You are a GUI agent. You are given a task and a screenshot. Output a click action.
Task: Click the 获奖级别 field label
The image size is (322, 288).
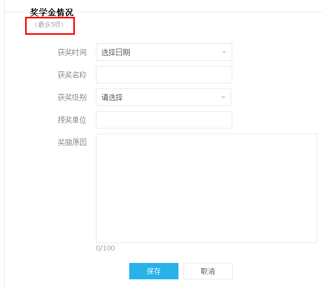72,98
